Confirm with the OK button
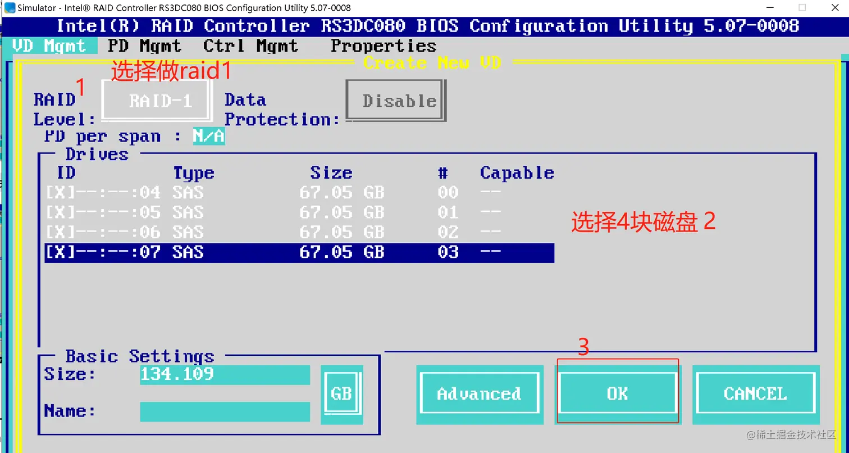Viewport: 849px width, 453px height. click(x=618, y=394)
